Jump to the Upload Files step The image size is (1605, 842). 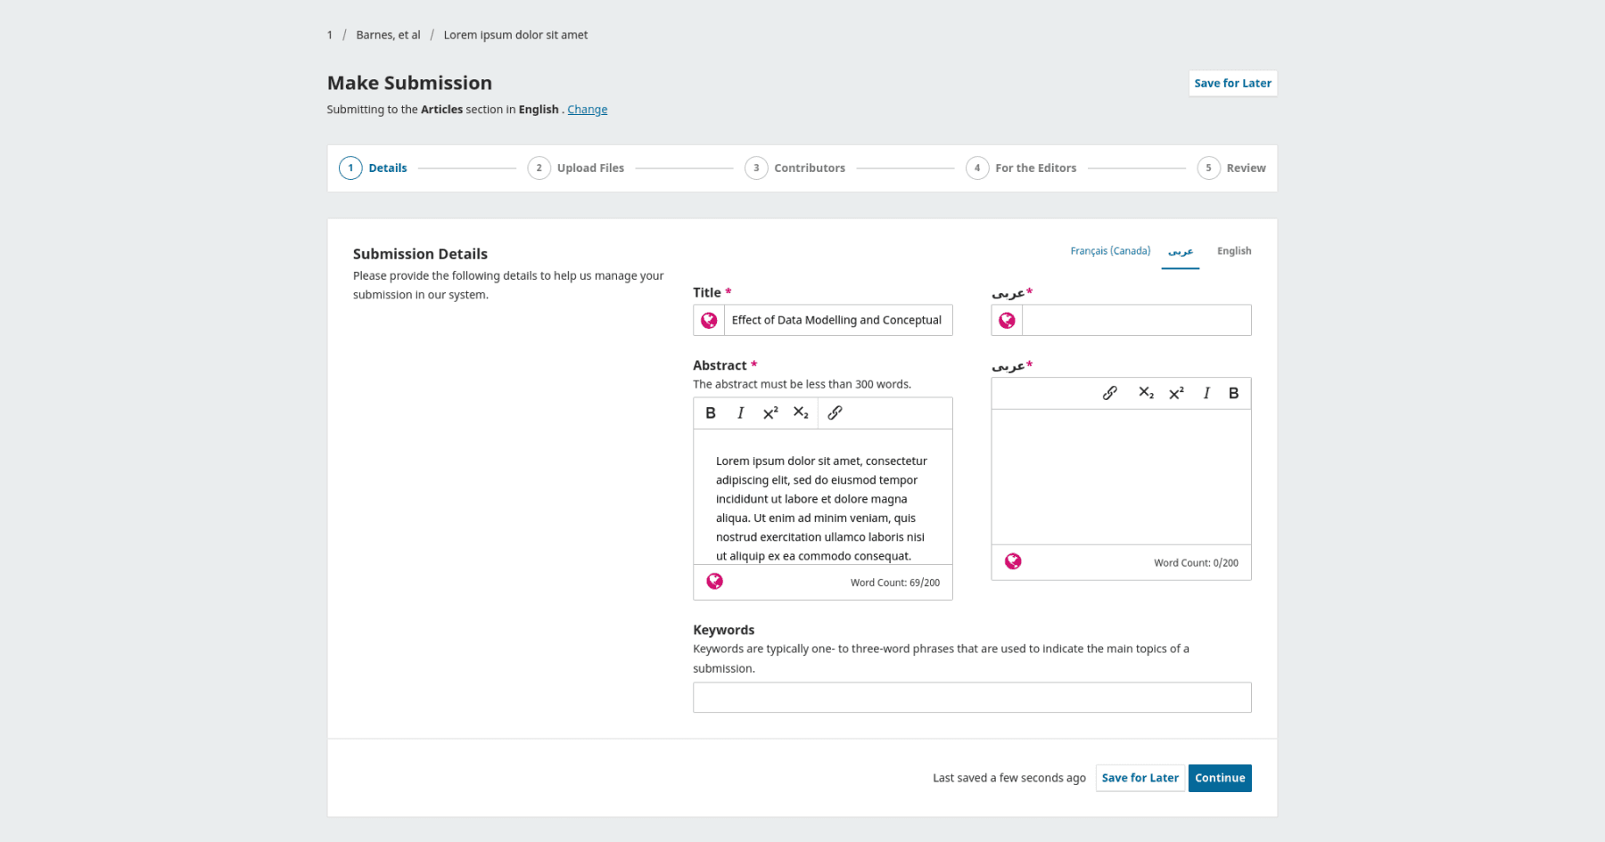[589, 168]
